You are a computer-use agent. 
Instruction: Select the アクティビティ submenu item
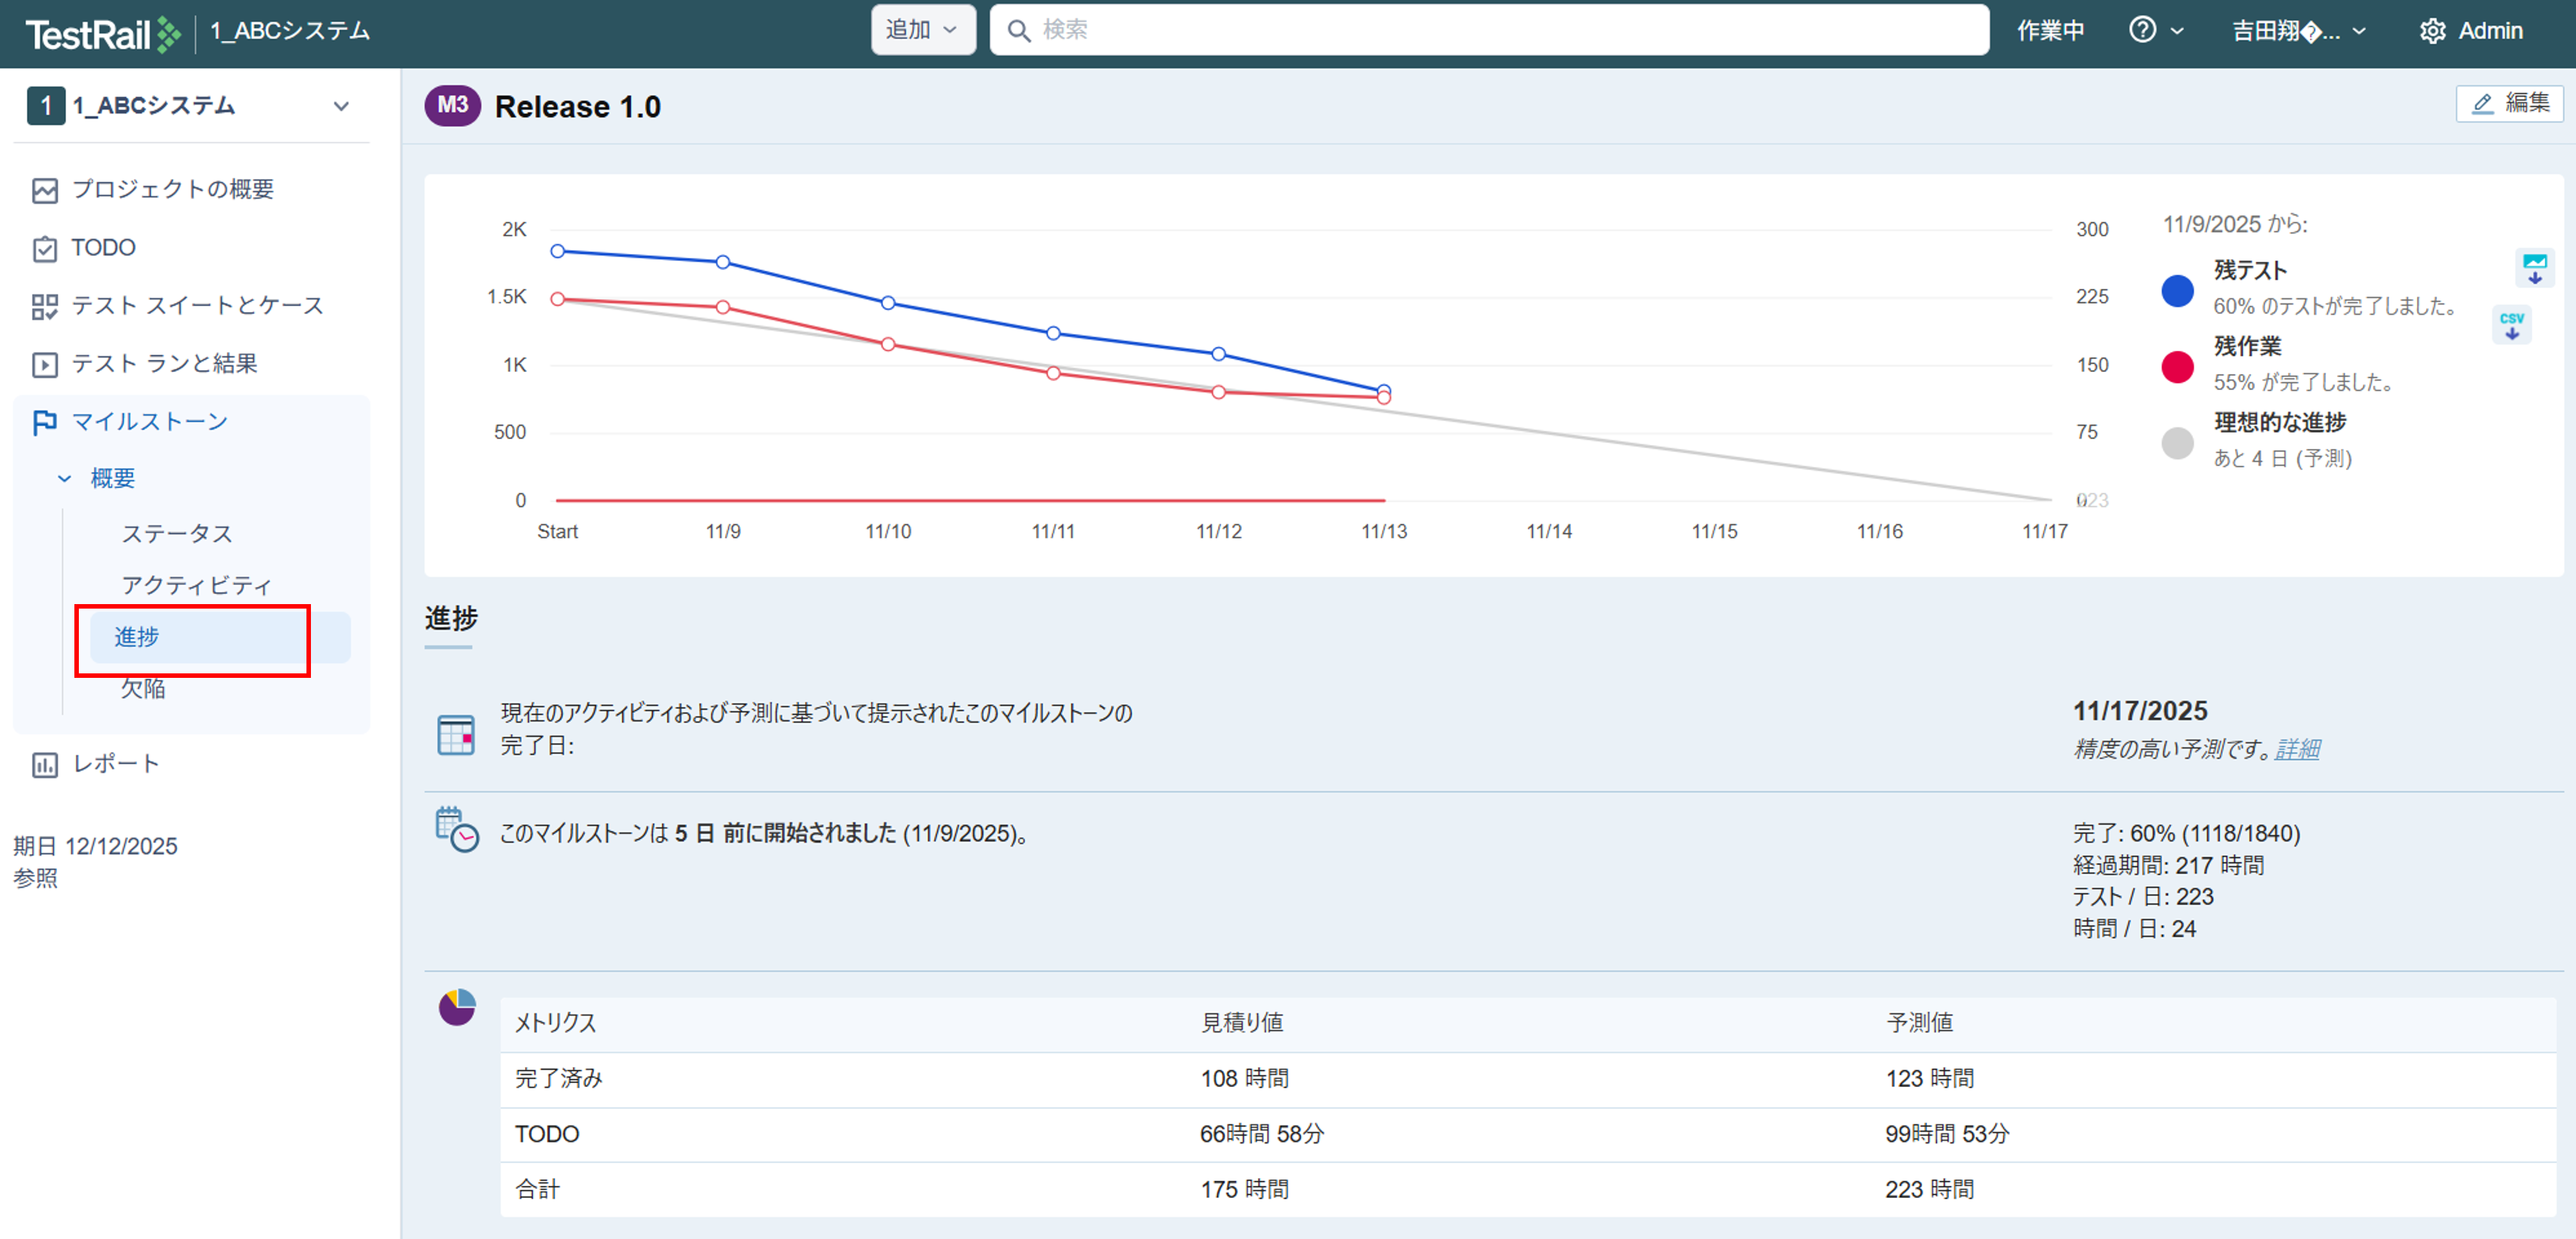coord(196,585)
